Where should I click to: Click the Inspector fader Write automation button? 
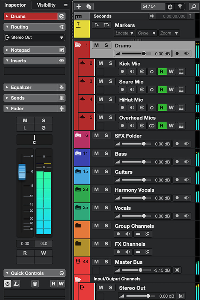click(x=43, y=253)
